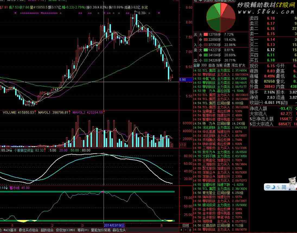The image size is (297, 233).
Task: Toggle the moon half-width icon on IME bar
Action: [273, 187]
